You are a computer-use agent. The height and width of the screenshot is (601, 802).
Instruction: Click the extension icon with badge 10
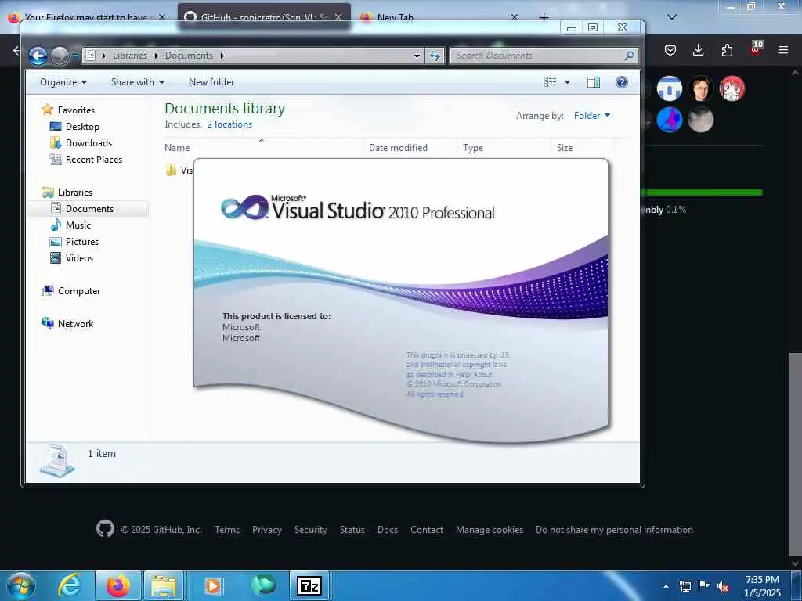pyautogui.click(x=756, y=49)
